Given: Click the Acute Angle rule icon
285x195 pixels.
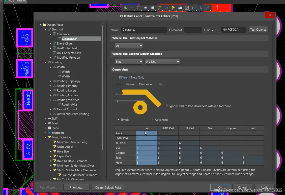Looking at the screenshot, I should [x=54, y=147].
